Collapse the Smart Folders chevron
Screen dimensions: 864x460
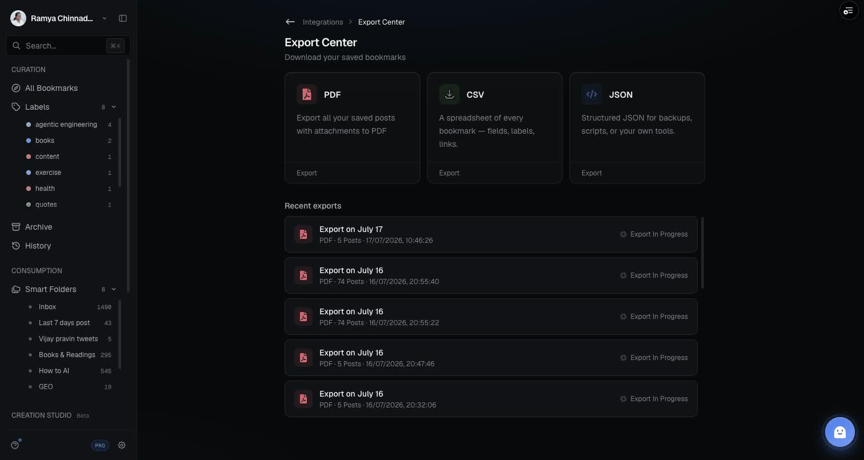click(x=114, y=289)
